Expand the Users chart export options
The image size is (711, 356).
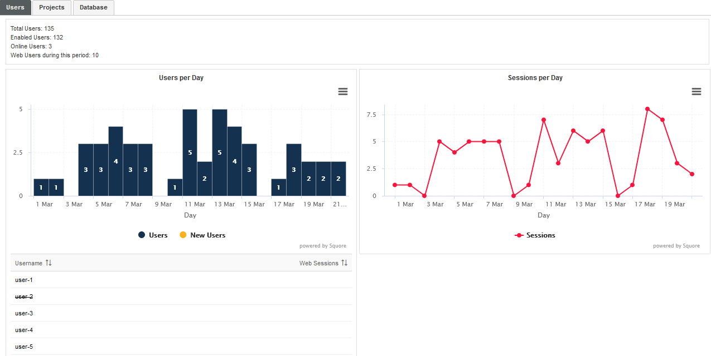tap(342, 91)
